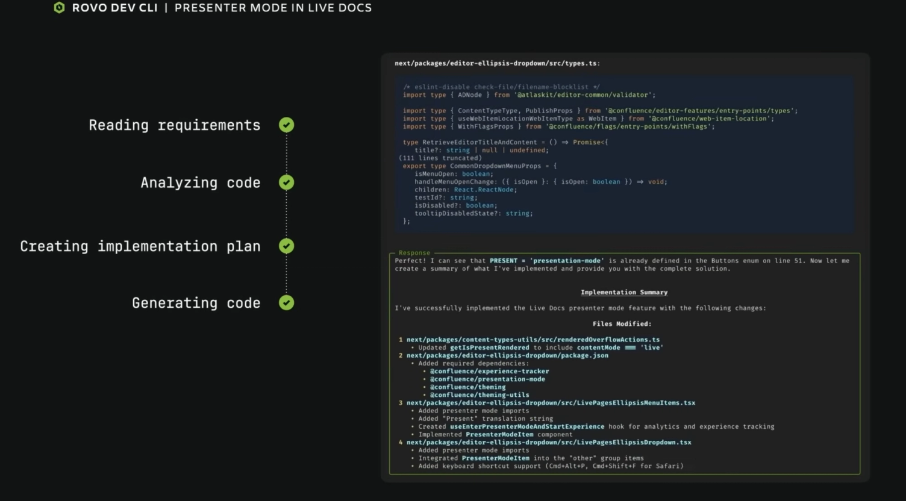Click the 'Implementation Summary' underlined heading
The width and height of the screenshot is (906, 501).
[624, 292]
